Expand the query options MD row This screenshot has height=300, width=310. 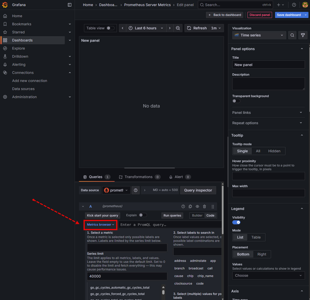[160, 190]
